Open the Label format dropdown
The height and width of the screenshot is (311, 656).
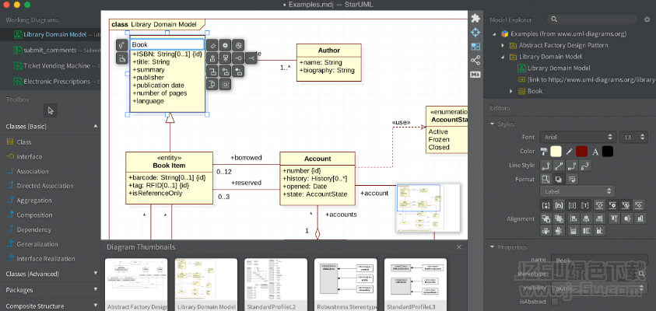(577, 191)
